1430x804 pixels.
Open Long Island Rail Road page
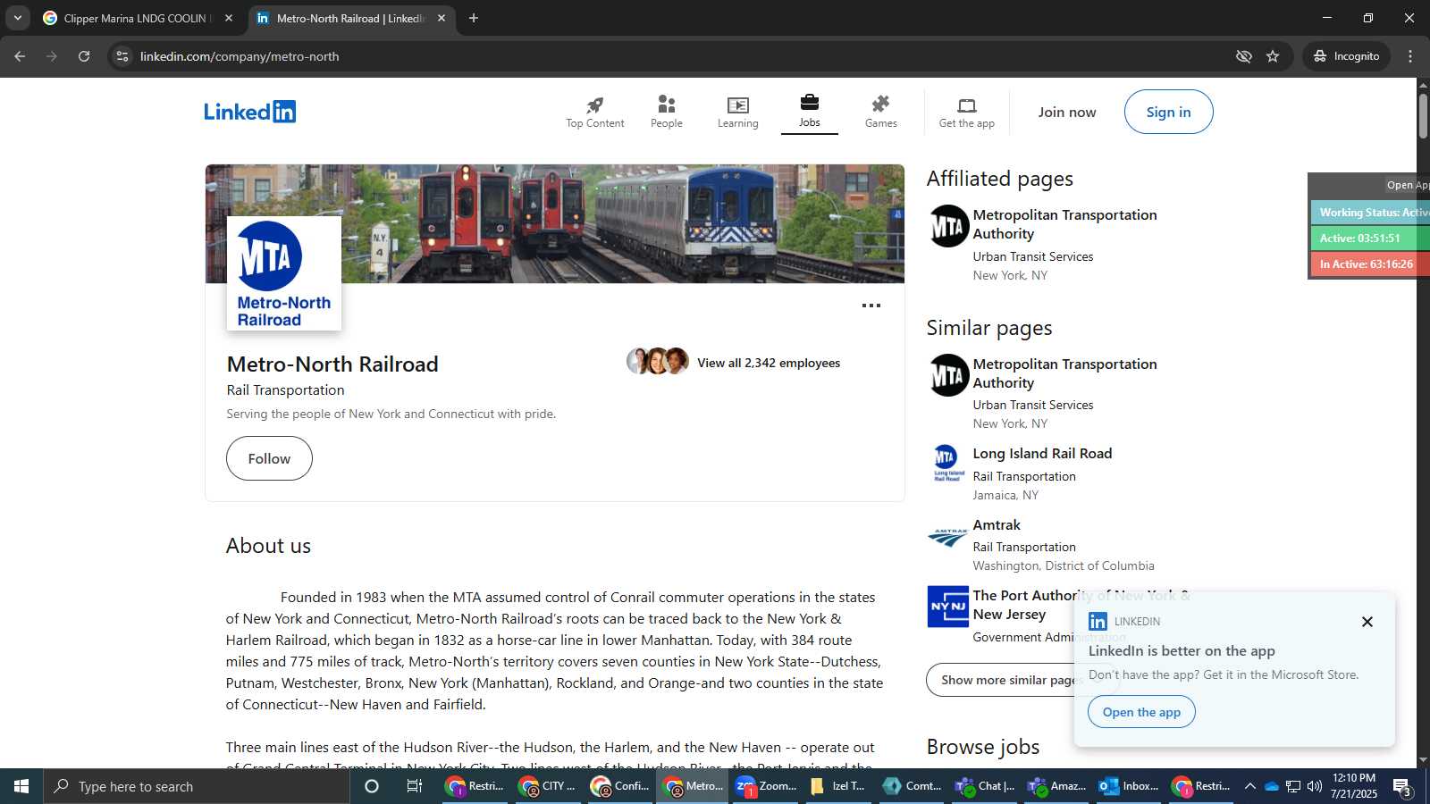[1042, 453]
